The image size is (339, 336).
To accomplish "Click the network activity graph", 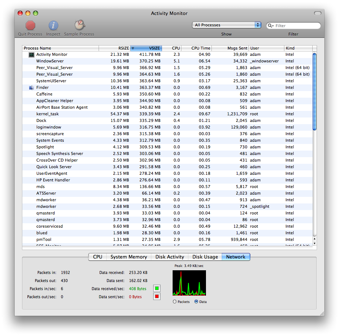I will pyautogui.click(x=189, y=283).
